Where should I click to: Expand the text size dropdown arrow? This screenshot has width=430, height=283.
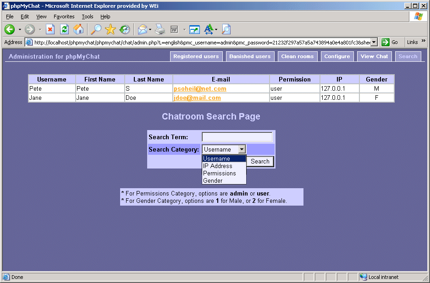click(216, 30)
